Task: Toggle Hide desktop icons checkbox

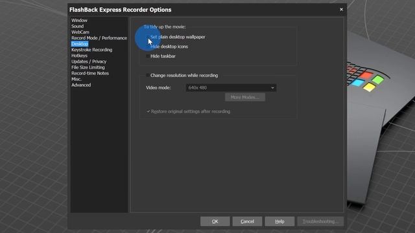Action: coord(148,47)
